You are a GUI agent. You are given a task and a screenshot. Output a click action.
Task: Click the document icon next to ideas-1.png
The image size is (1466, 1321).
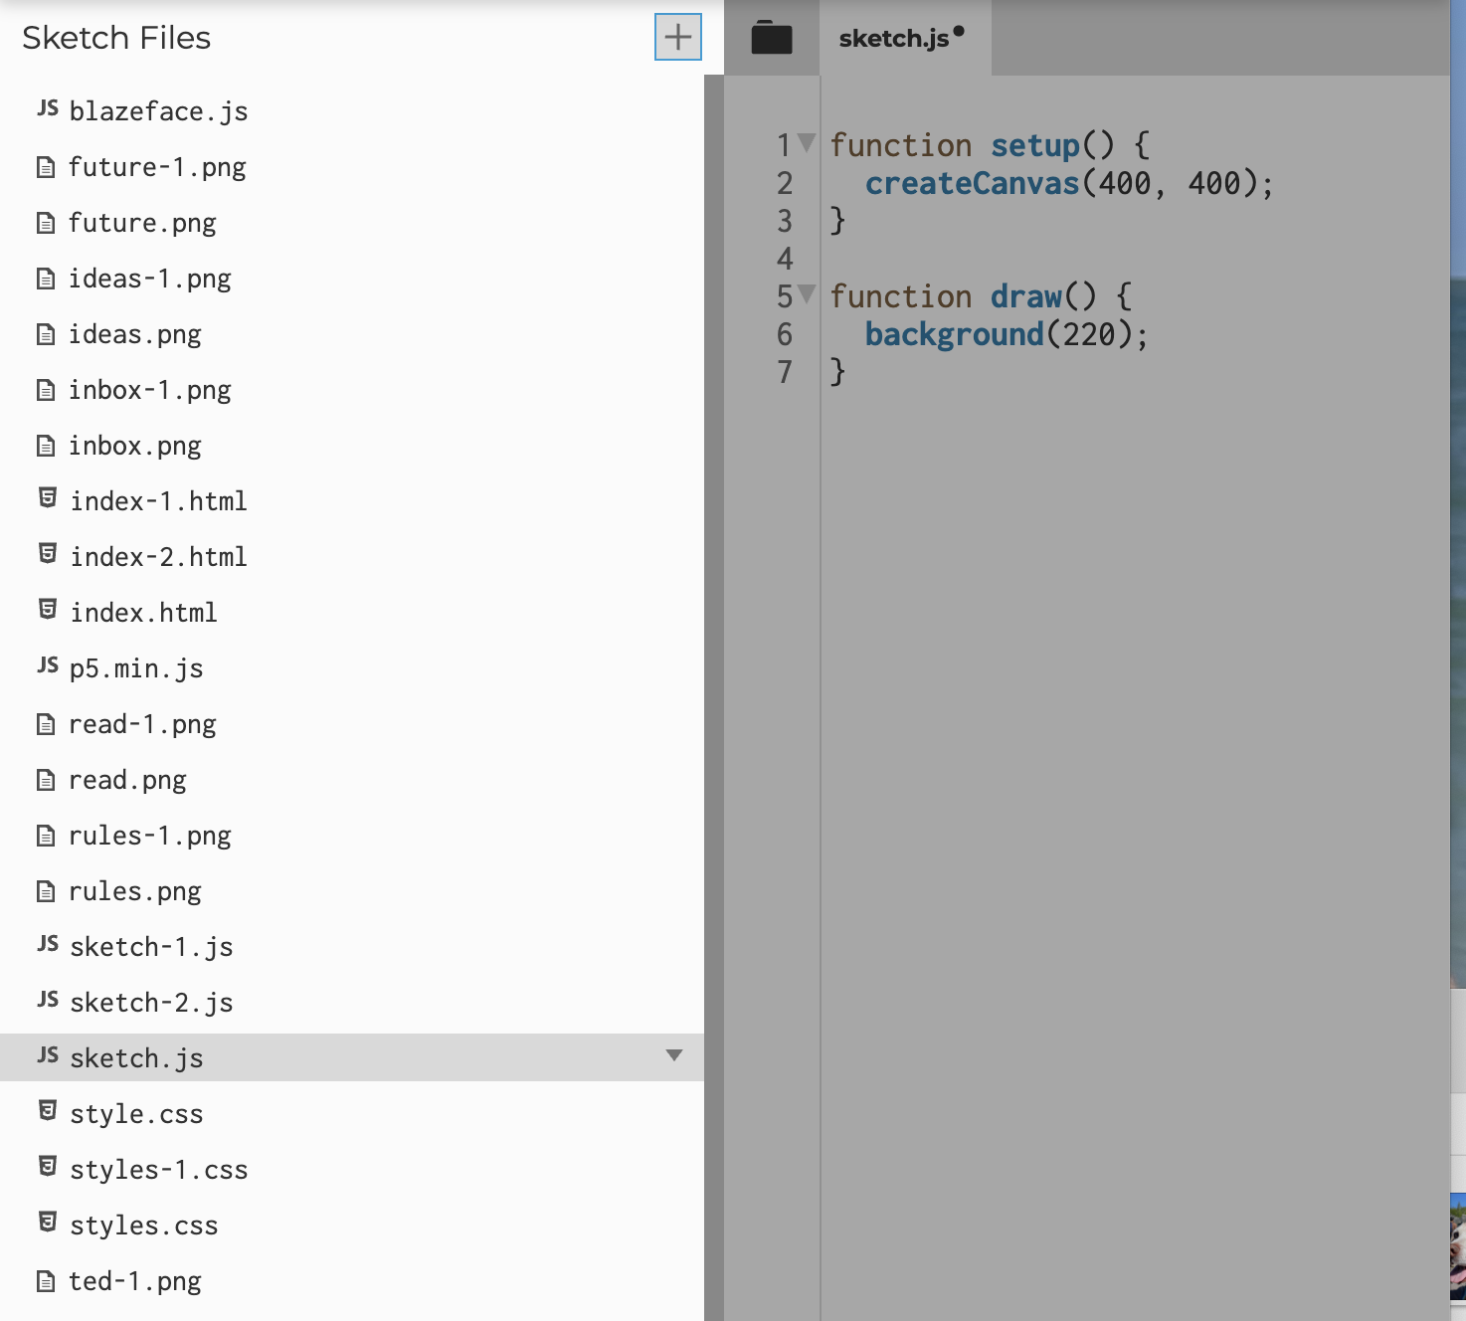(x=46, y=279)
